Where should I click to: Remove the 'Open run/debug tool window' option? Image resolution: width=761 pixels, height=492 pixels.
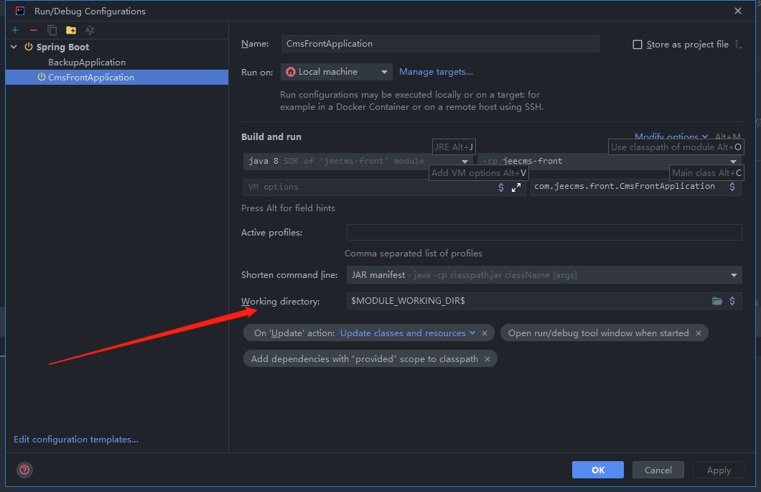coord(698,333)
